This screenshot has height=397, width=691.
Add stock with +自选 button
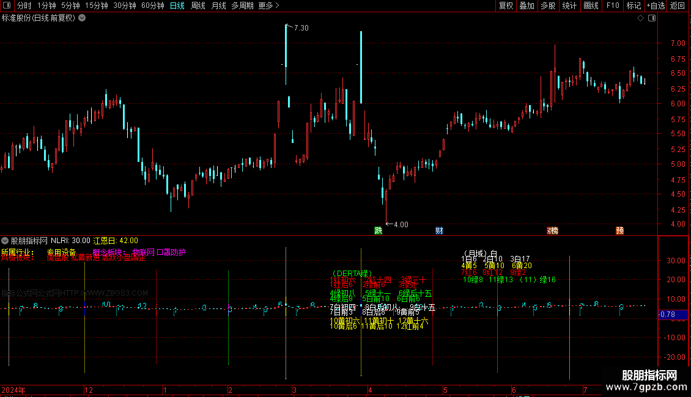tap(656, 5)
